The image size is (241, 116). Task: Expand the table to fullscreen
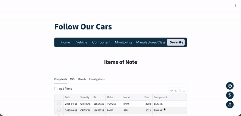click(184, 91)
